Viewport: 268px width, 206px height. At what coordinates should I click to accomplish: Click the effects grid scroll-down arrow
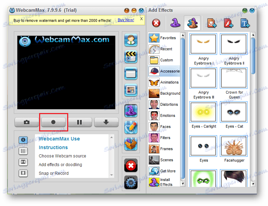[253, 184]
